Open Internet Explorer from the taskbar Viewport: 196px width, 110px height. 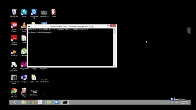coord(15,102)
